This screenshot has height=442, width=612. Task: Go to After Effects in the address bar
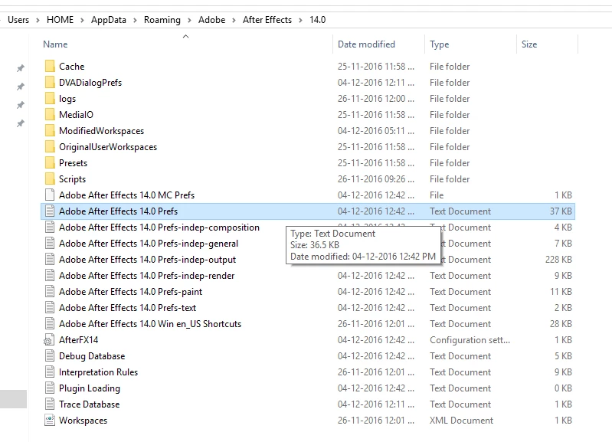(267, 20)
